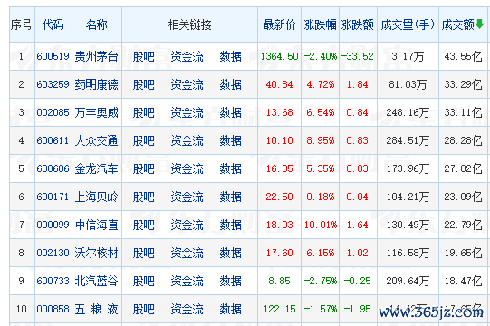Click the 五粮液 stock name

97,309
